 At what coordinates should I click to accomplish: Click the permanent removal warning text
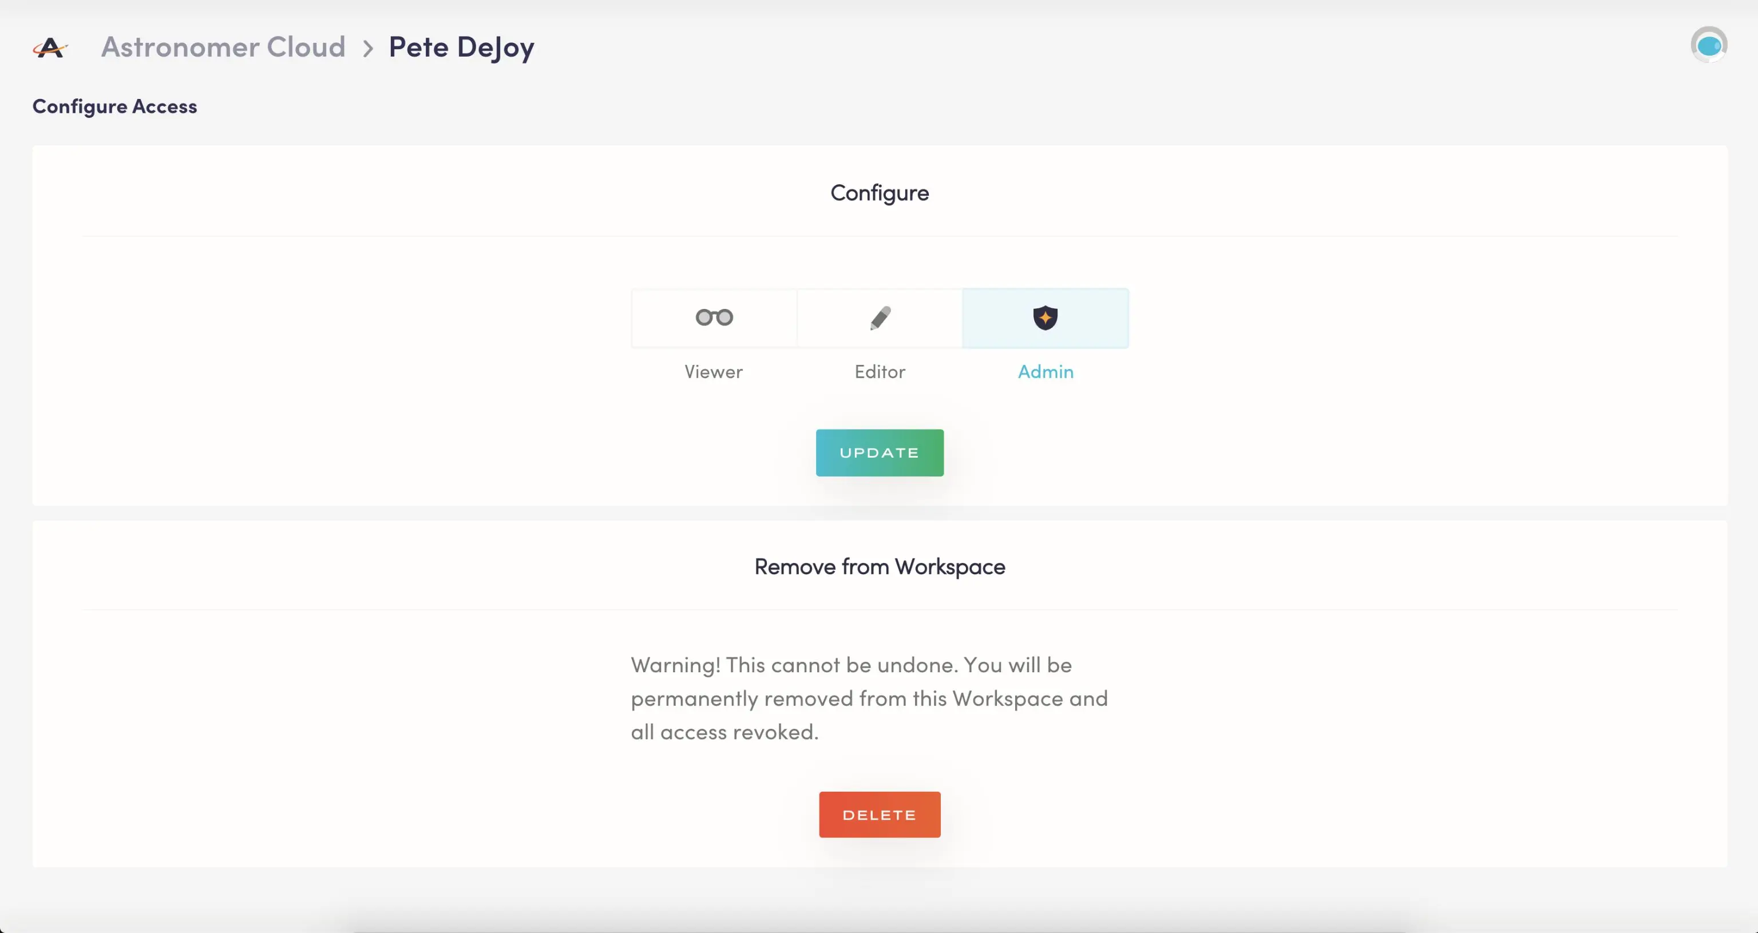[x=869, y=698]
